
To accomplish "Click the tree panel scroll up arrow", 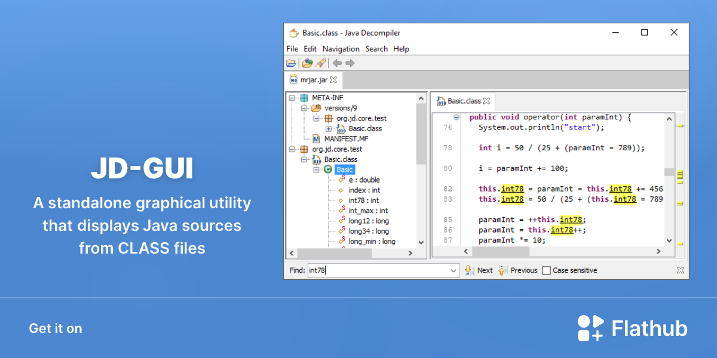I will click(421, 98).
